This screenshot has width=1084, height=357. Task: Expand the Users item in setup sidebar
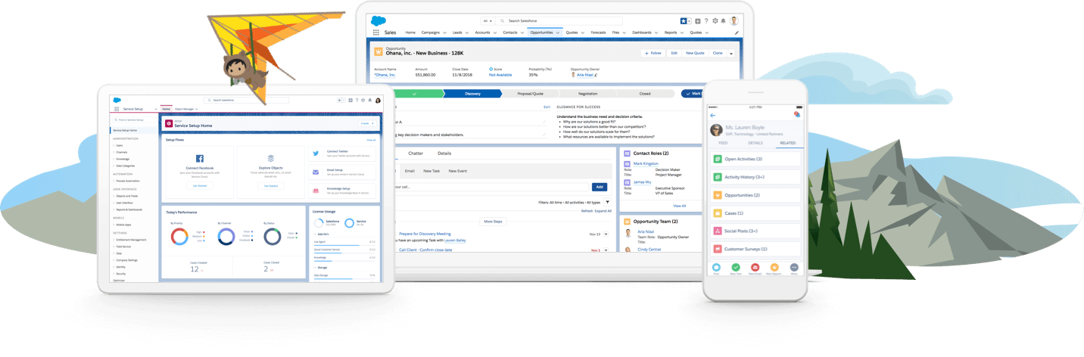(x=115, y=144)
